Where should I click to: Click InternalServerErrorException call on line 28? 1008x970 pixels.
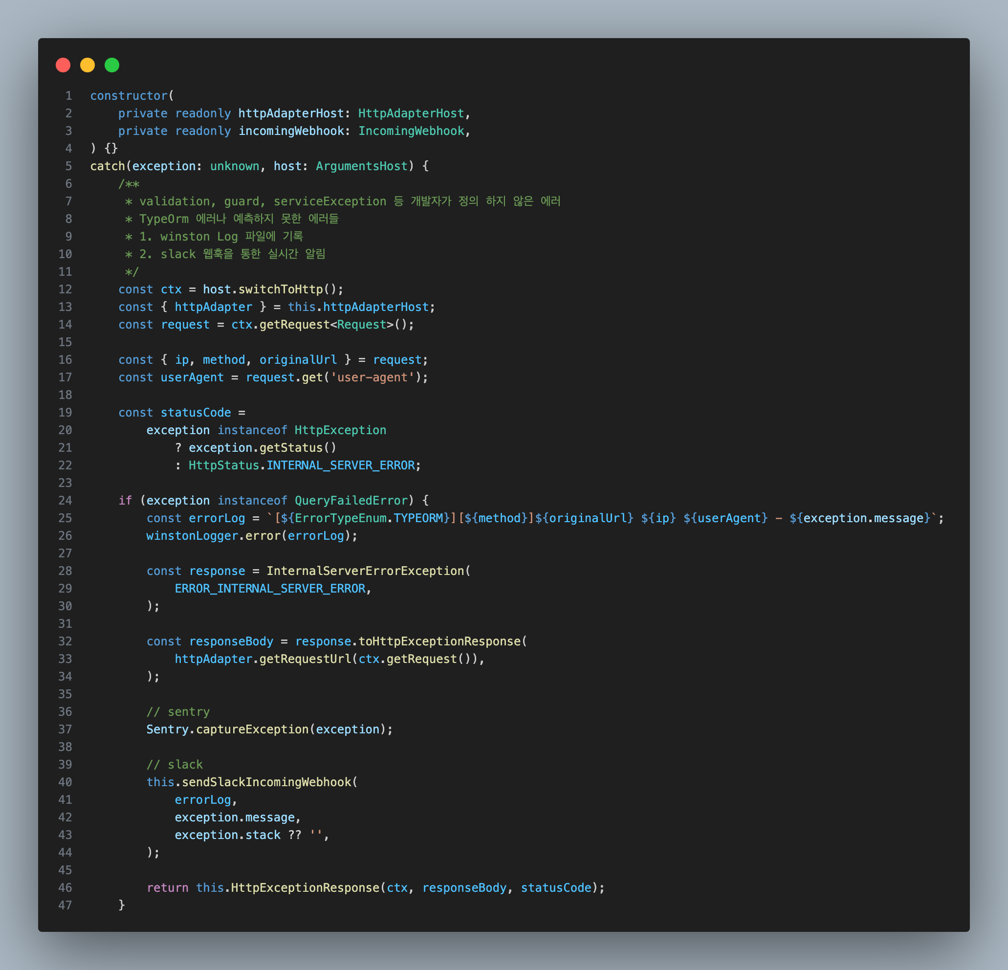pyautogui.click(x=365, y=571)
